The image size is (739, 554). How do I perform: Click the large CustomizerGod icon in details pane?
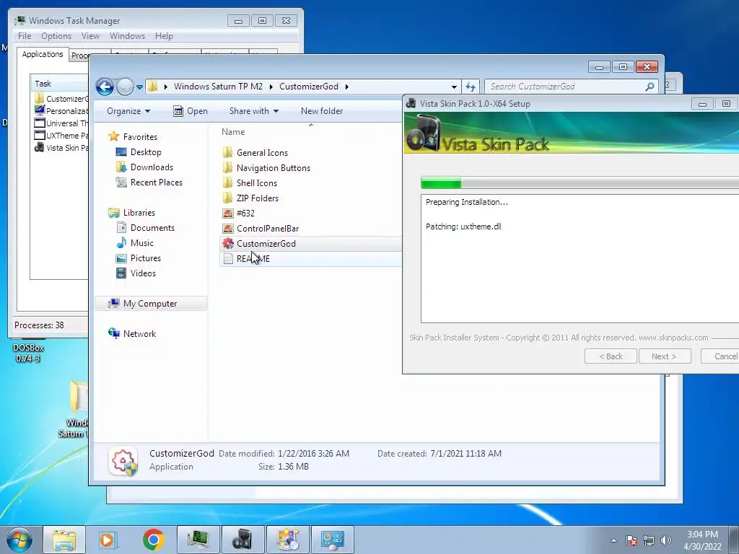coord(123,461)
